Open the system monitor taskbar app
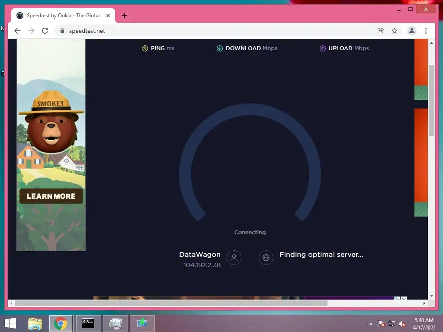Screen dimensions: 443x332 tap(115, 323)
